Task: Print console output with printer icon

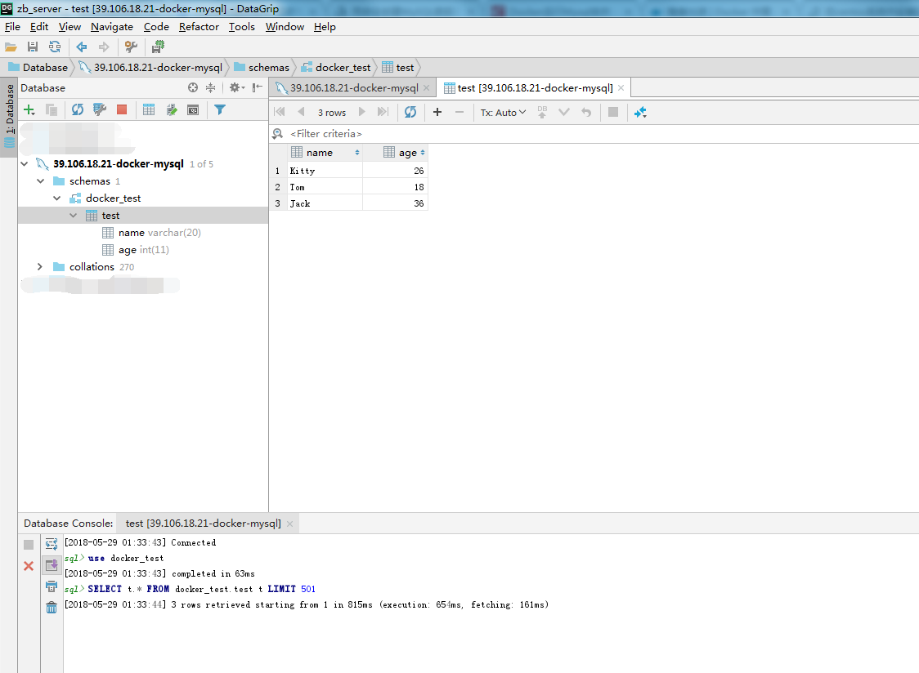Action: 52,586
